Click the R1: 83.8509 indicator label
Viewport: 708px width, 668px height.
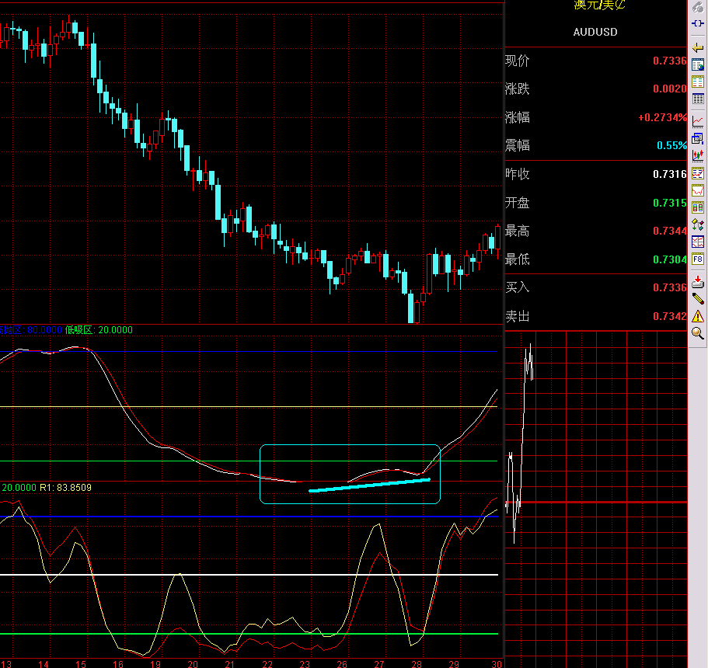65,488
